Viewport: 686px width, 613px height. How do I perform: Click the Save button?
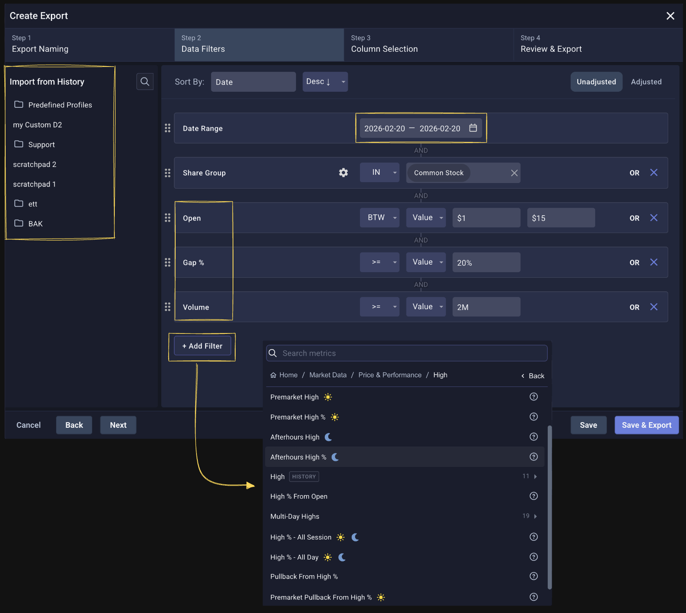589,425
